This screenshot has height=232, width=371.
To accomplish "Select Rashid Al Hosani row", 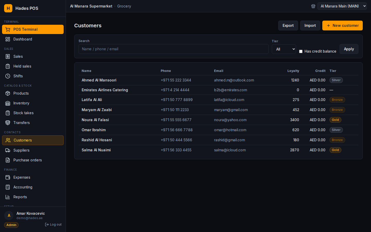I will [218, 140].
